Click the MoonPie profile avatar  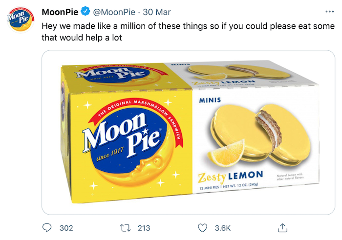[x=21, y=20]
